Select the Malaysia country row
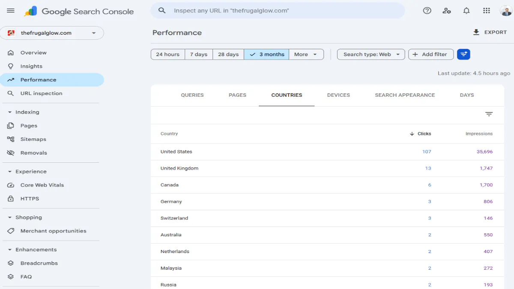 click(x=327, y=268)
